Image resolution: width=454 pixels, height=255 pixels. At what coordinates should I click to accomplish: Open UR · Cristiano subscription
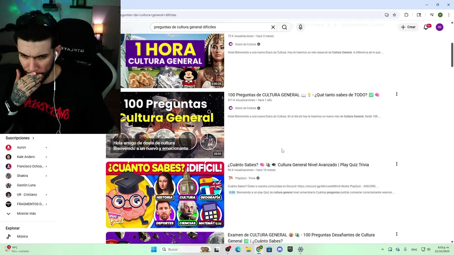point(27,194)
